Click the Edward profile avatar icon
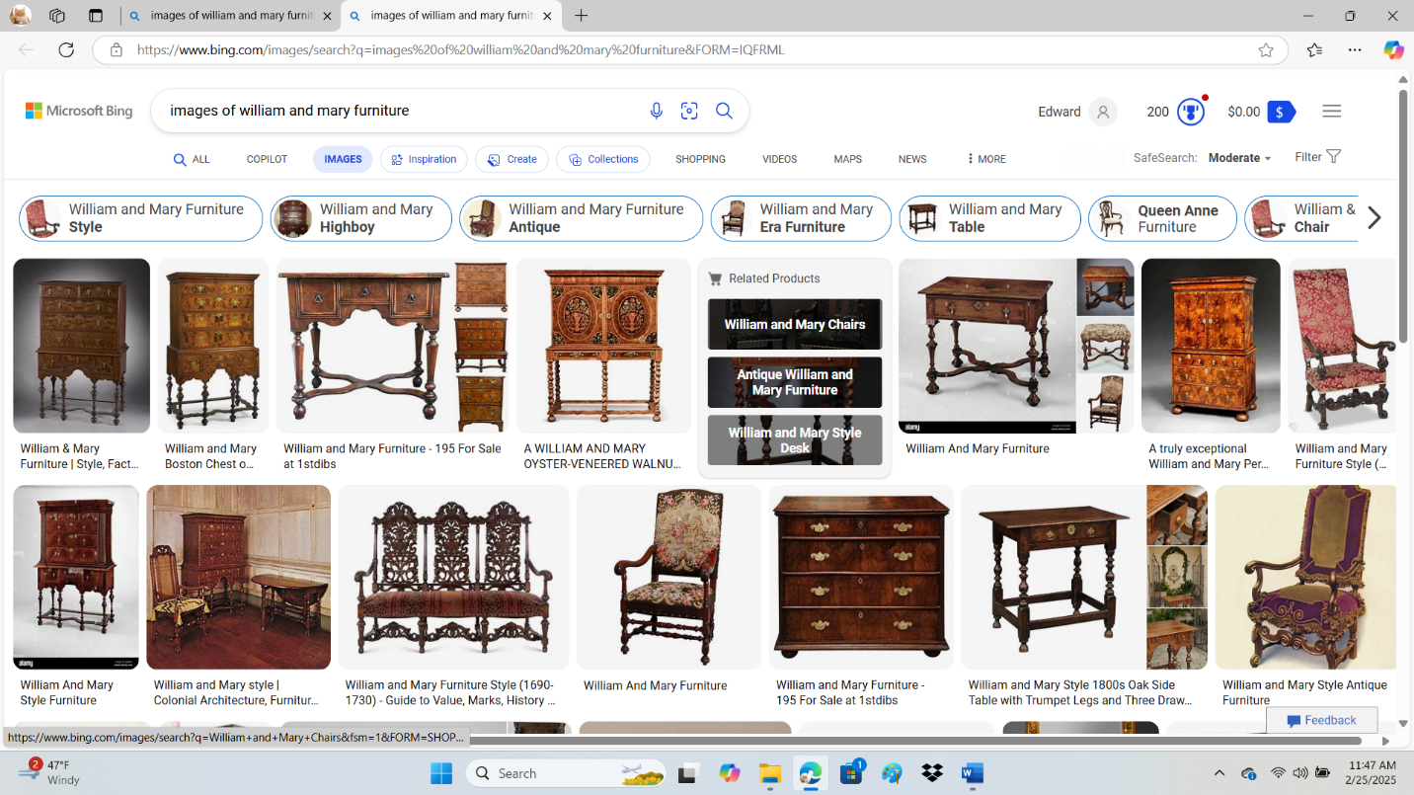The width and height of the screenshot is (1414, 795). coord(1103,112)
